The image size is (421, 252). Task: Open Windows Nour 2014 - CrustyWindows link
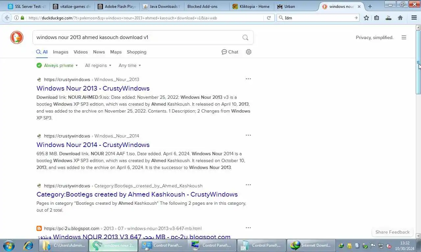pyautogui.click(x=93, y=145)
